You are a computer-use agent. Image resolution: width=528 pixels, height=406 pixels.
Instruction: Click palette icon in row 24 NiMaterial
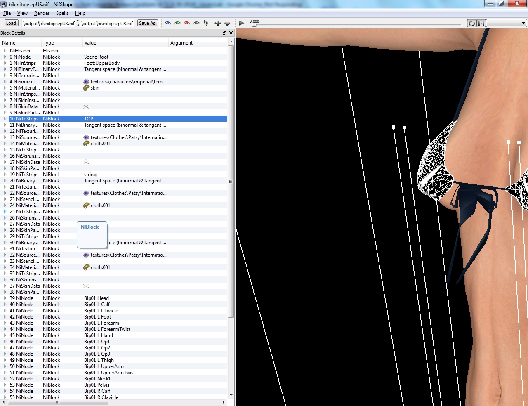pyautogui.click(x=86, y=205)
